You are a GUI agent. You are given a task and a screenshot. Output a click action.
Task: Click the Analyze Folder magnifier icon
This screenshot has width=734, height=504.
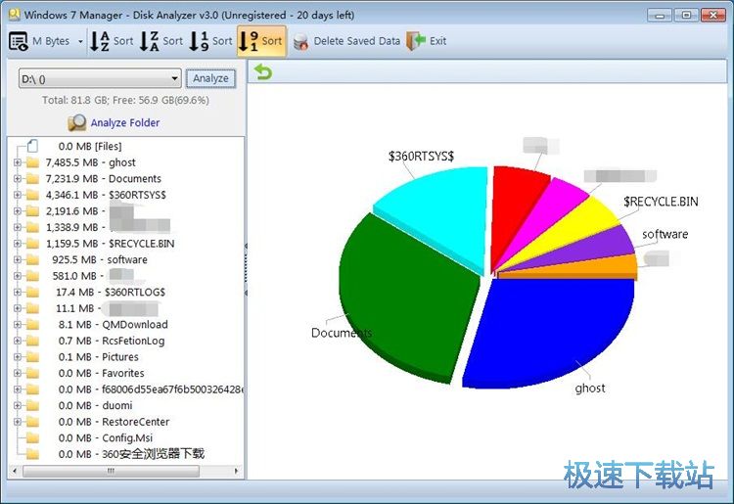click(x=76, y=122)
